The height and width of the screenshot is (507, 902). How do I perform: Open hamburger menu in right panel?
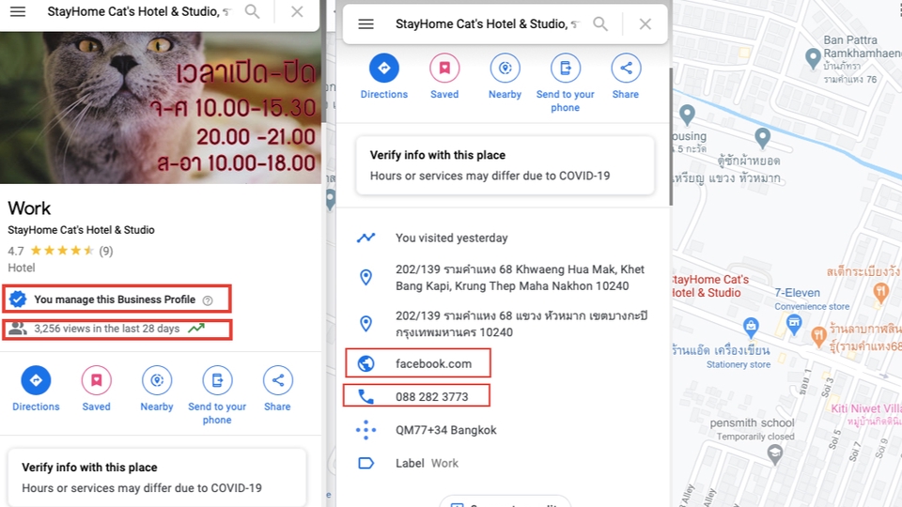pos(365,24)
